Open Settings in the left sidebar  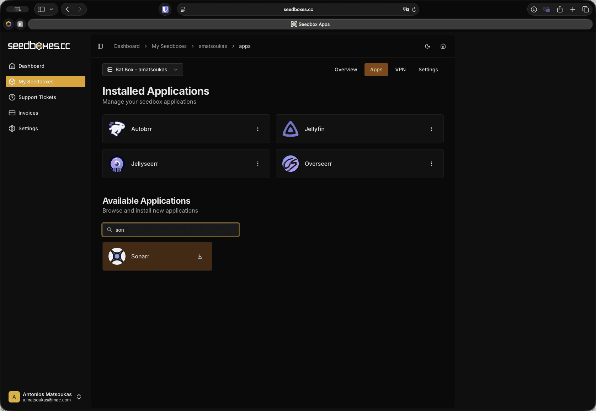(x=46, y=128)
